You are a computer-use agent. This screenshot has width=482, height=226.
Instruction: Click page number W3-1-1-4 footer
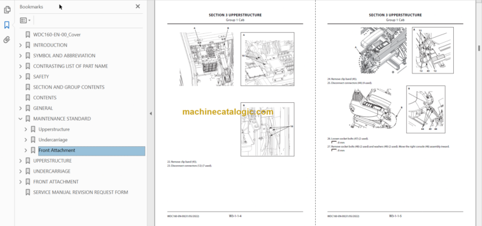coord(235,216)
